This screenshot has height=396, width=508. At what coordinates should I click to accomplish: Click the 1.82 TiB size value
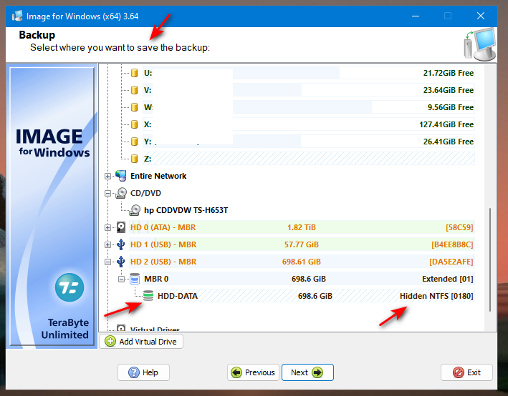302,227
